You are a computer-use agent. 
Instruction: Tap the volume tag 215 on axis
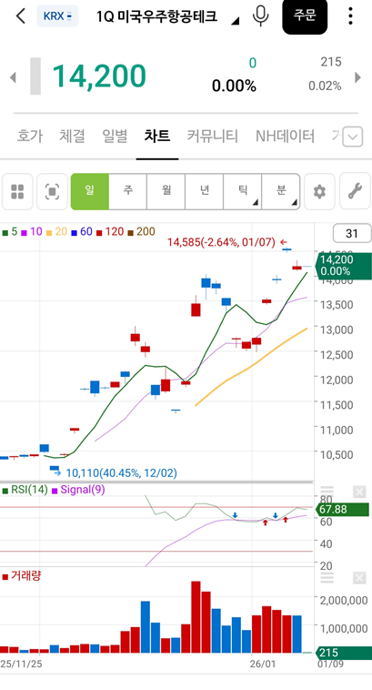(343, 653)
